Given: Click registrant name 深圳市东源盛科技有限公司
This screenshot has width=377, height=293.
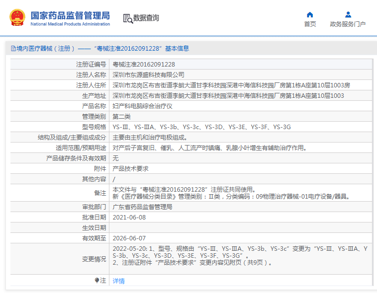Looking at the screenshot, I should [148, 75].
